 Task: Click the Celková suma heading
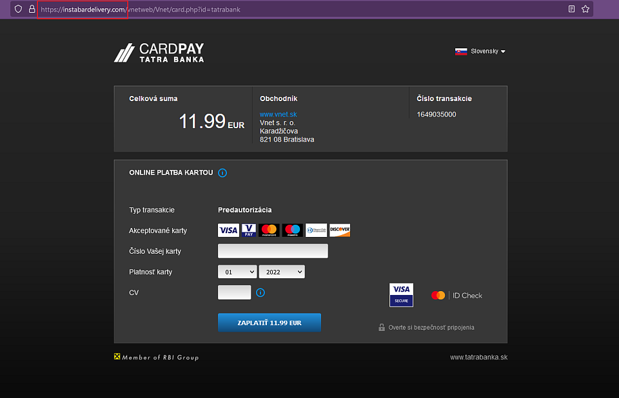[x=153, y=99]
